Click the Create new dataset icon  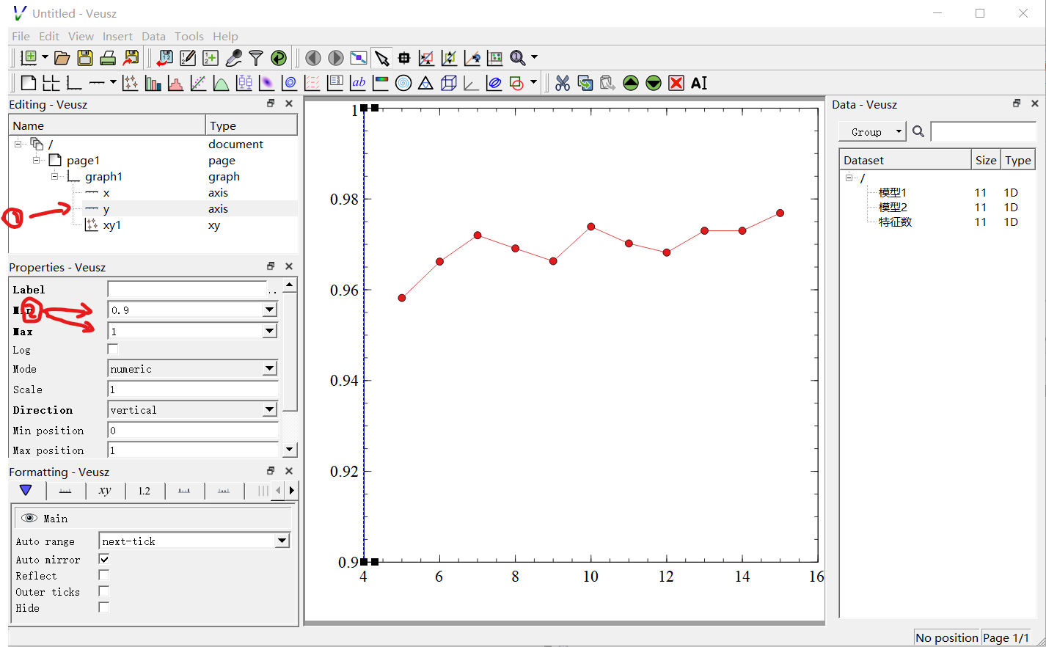tap(211, 58)
